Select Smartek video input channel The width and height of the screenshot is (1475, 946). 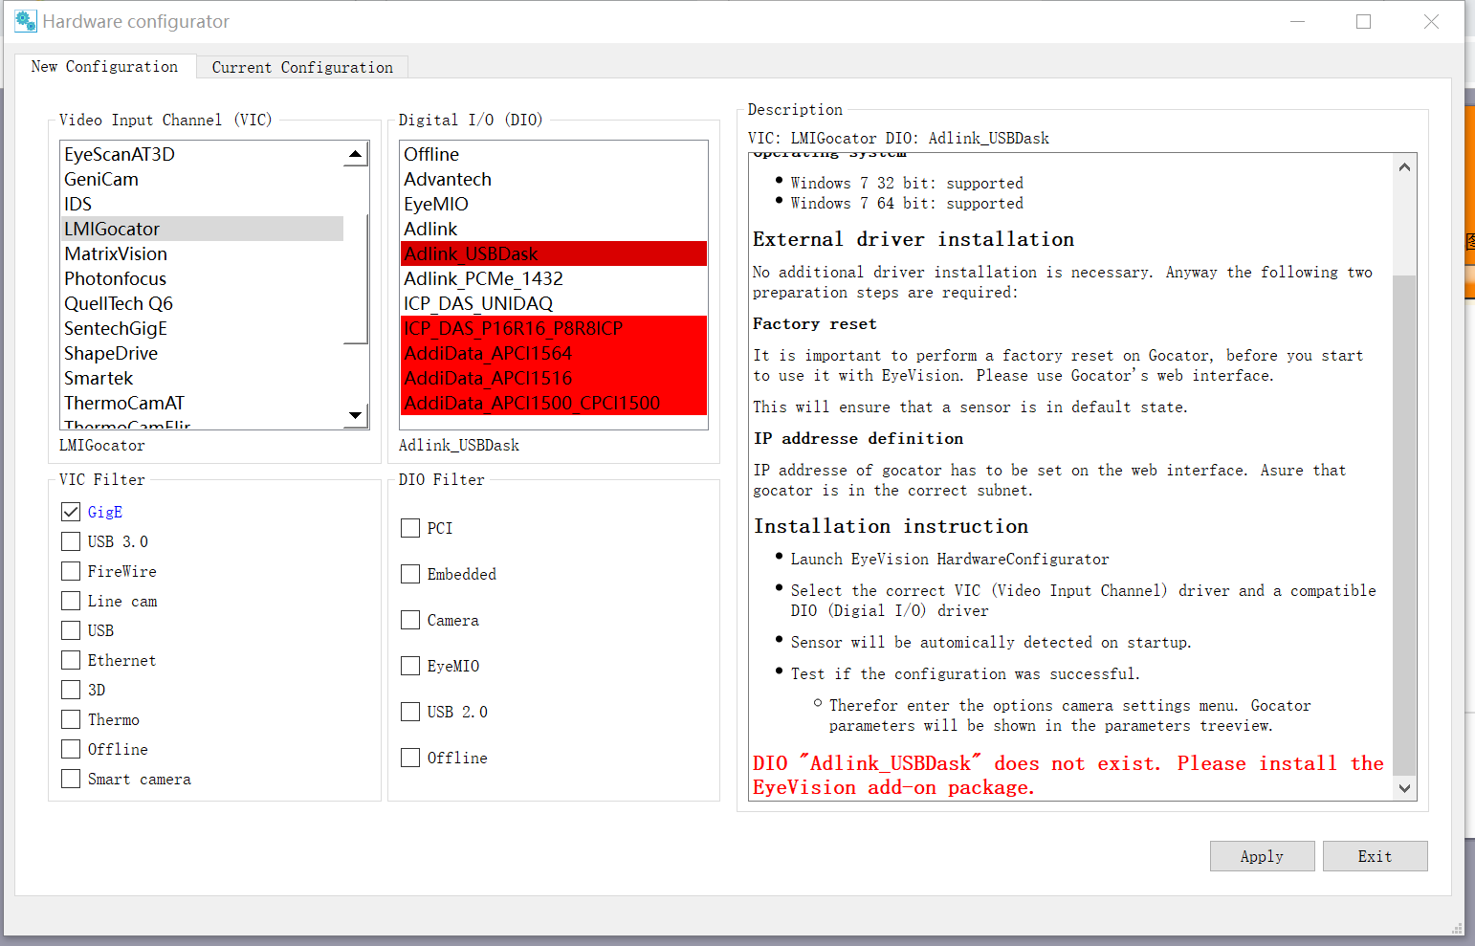pyautogui.click(x=202, y=378)
